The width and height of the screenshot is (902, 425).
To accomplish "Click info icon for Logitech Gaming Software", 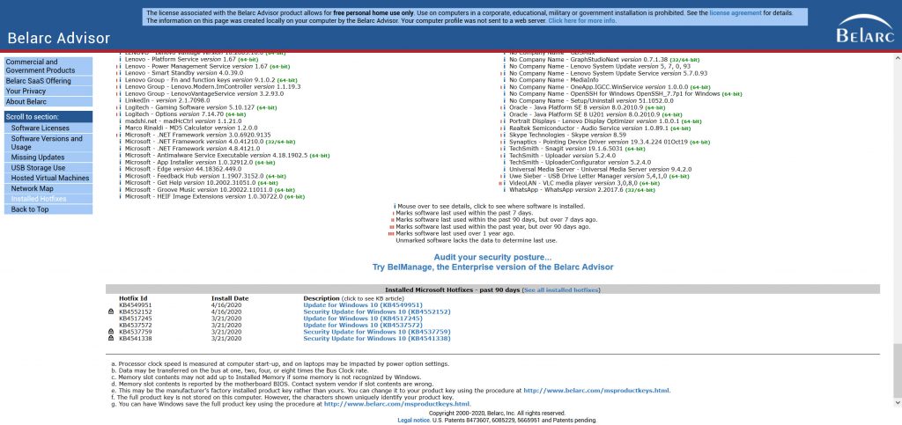I will 121,107.
